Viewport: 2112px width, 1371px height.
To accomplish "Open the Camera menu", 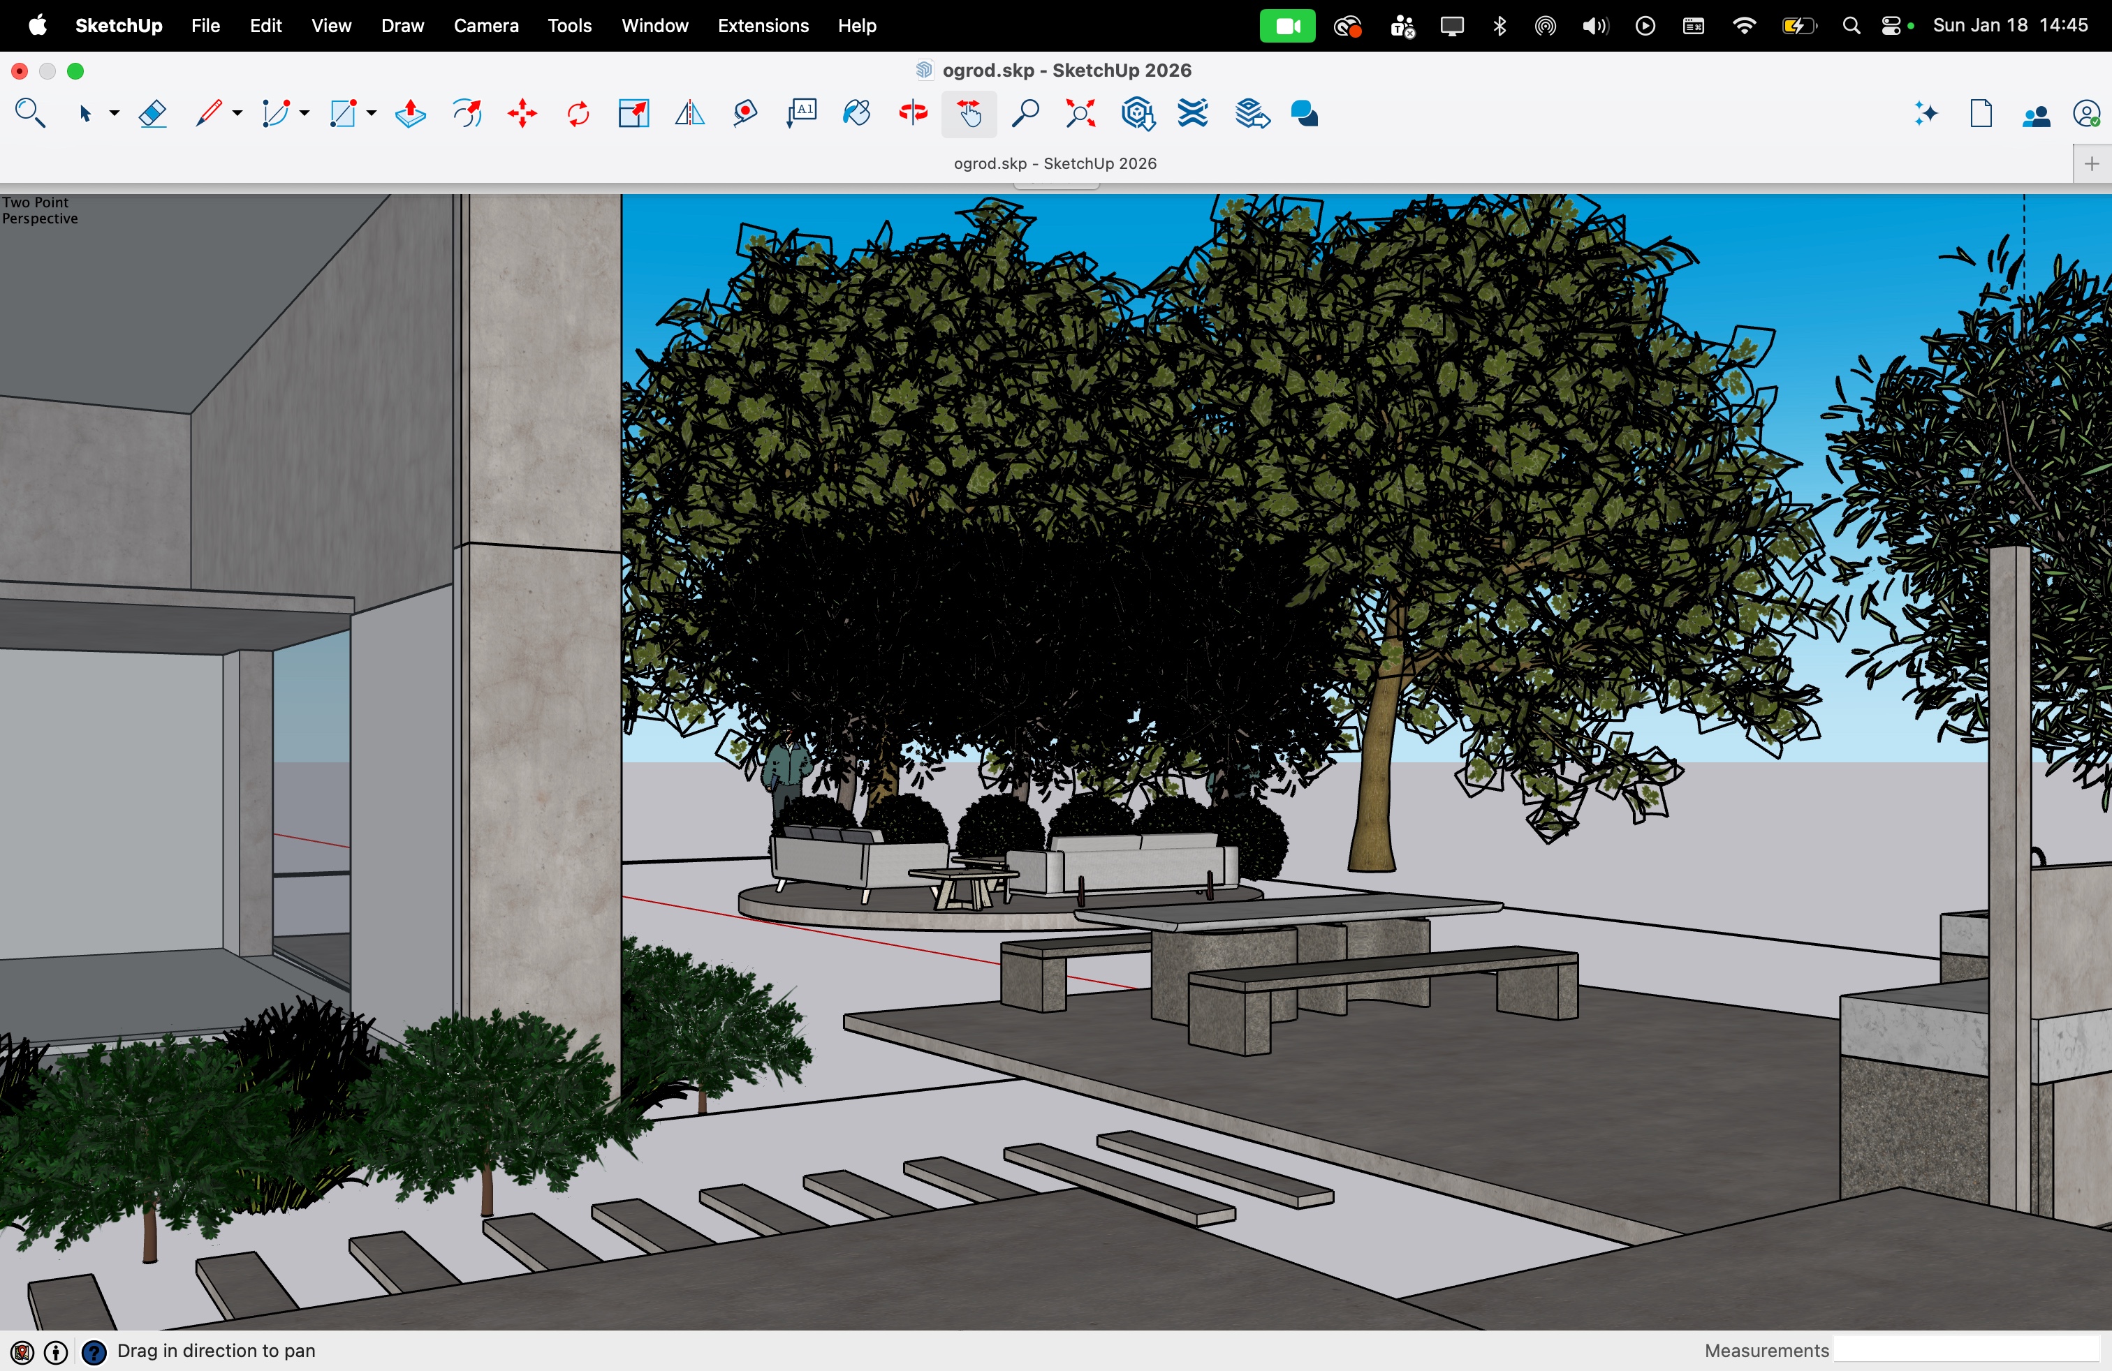I will point(485,27).
